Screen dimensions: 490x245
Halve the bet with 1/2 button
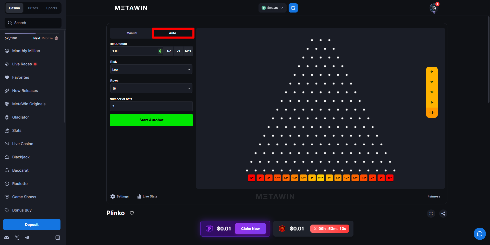[169, 51]
